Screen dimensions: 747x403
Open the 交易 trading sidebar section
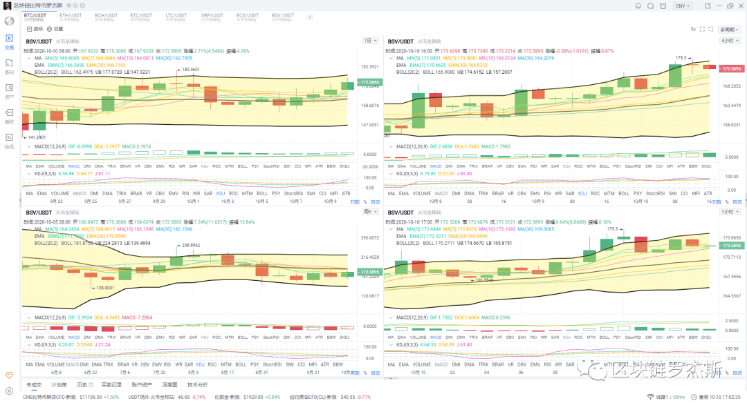tap(9, 41)
